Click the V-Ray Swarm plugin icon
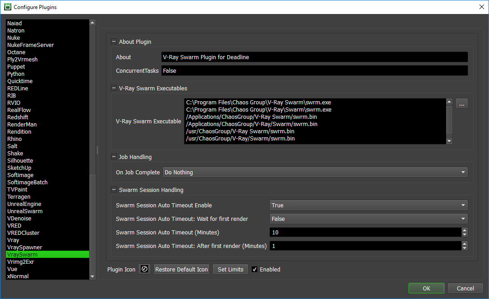The height and width of the screenshot is (299, 489). point(144,269)
